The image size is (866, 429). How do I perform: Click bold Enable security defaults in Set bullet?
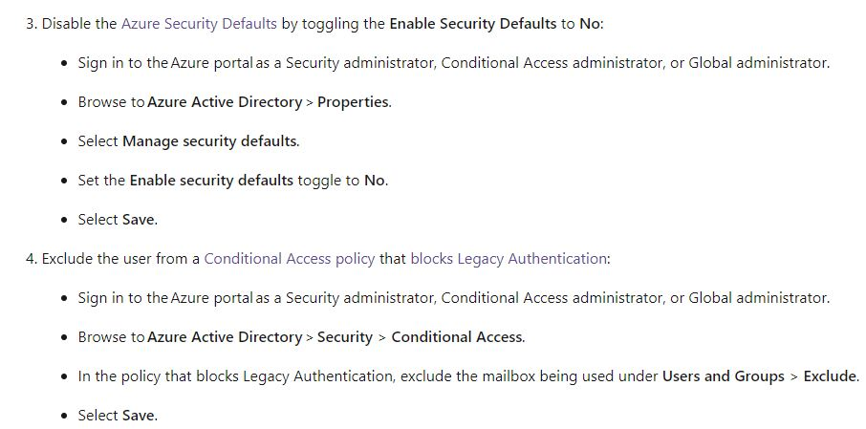[x=211, y=181]
